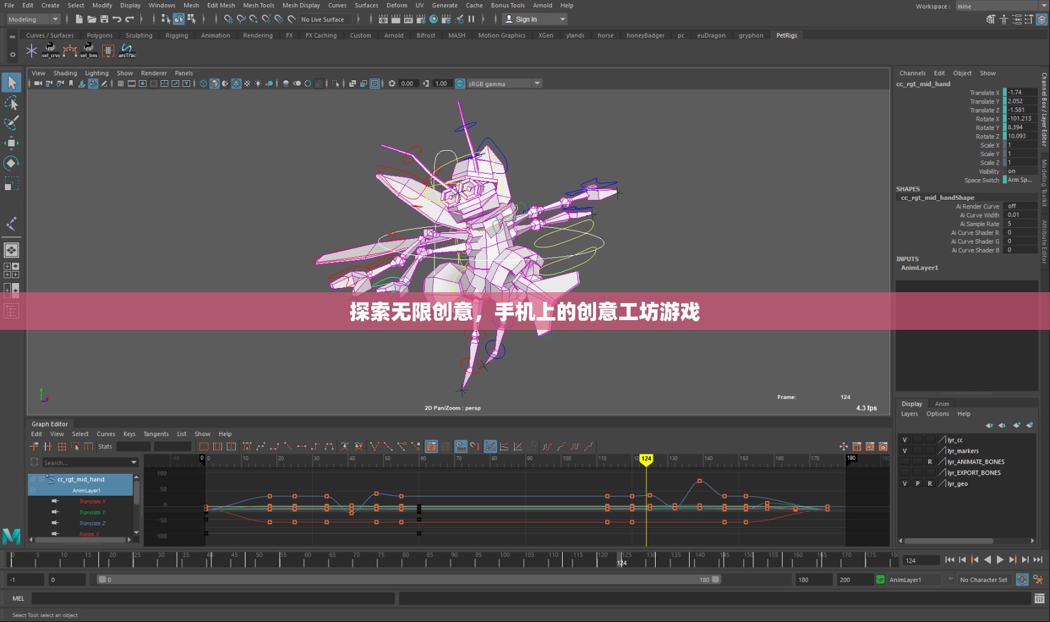The height and width of the screenshot is (622, 1050).
Task: Toggle visibility box of lyr_EXPORT_BONES
Action: click(x=905, y=473)
